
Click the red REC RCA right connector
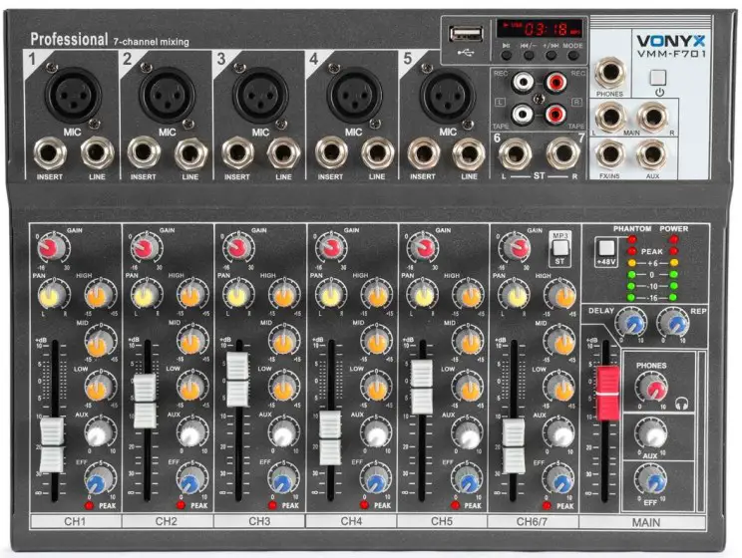coord(556,83)
